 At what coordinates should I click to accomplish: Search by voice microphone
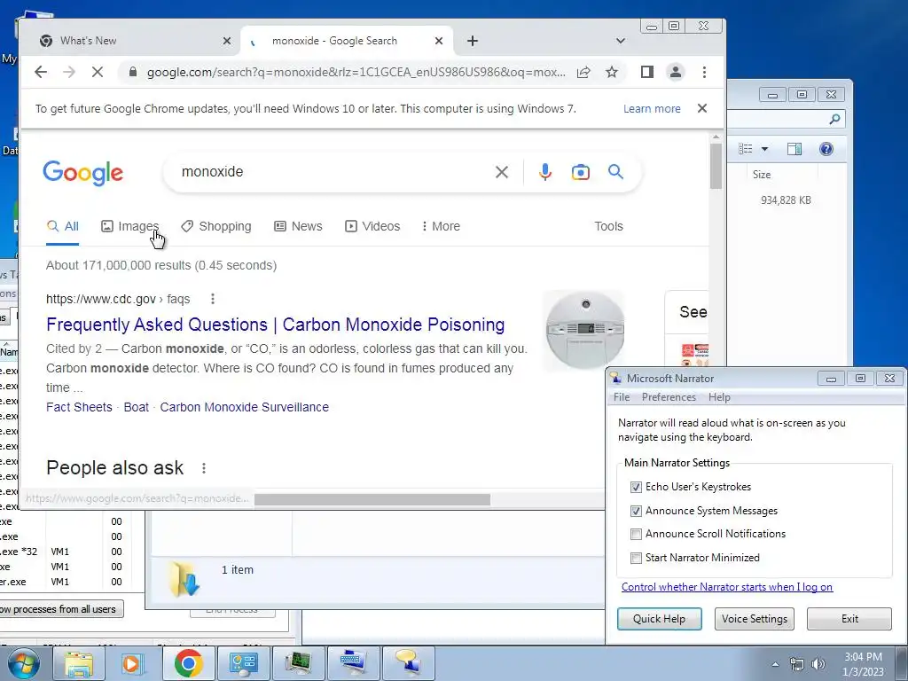tap(545, 172)
